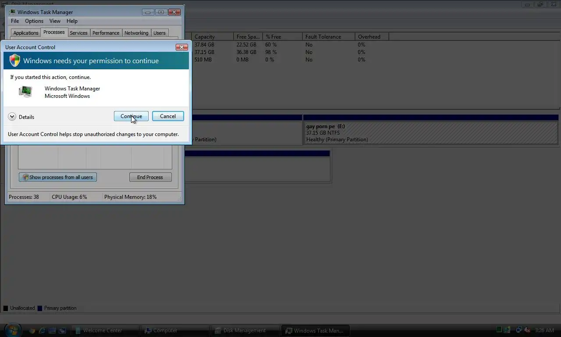The height and width of the screenshot is (337, 561).
Task: Click the 22.52 GB free space value
Action: 246,45
